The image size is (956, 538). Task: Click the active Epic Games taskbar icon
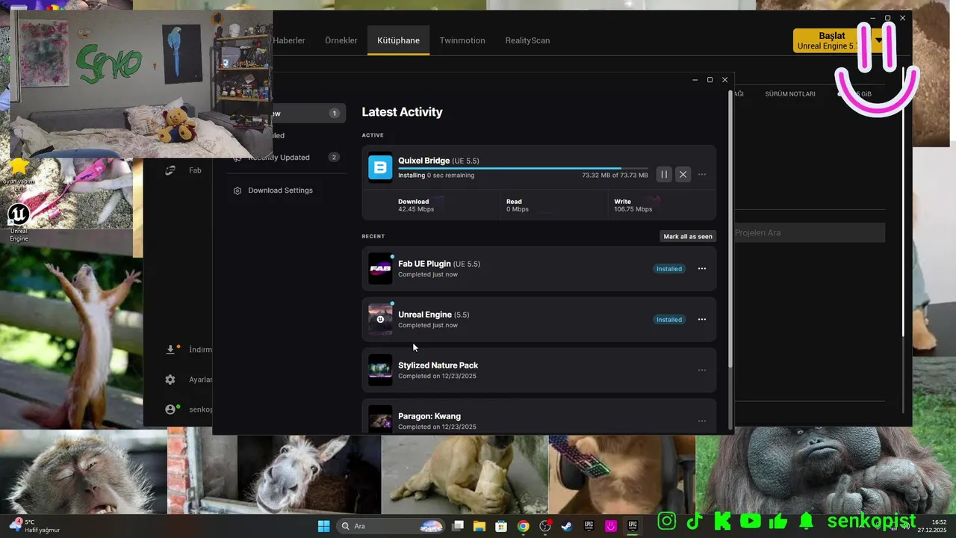pos(633,526)
